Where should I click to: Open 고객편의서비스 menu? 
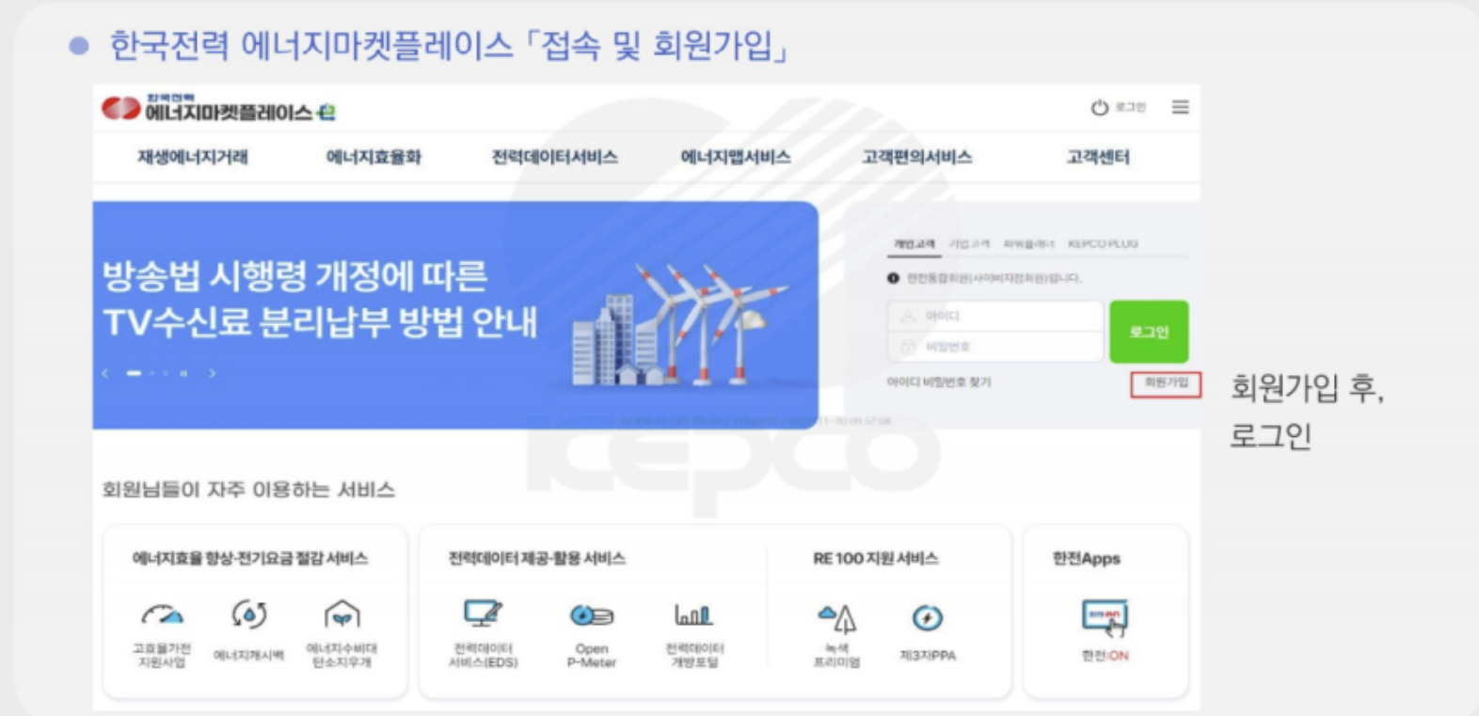pyautogui.click(x=917, y=157)
